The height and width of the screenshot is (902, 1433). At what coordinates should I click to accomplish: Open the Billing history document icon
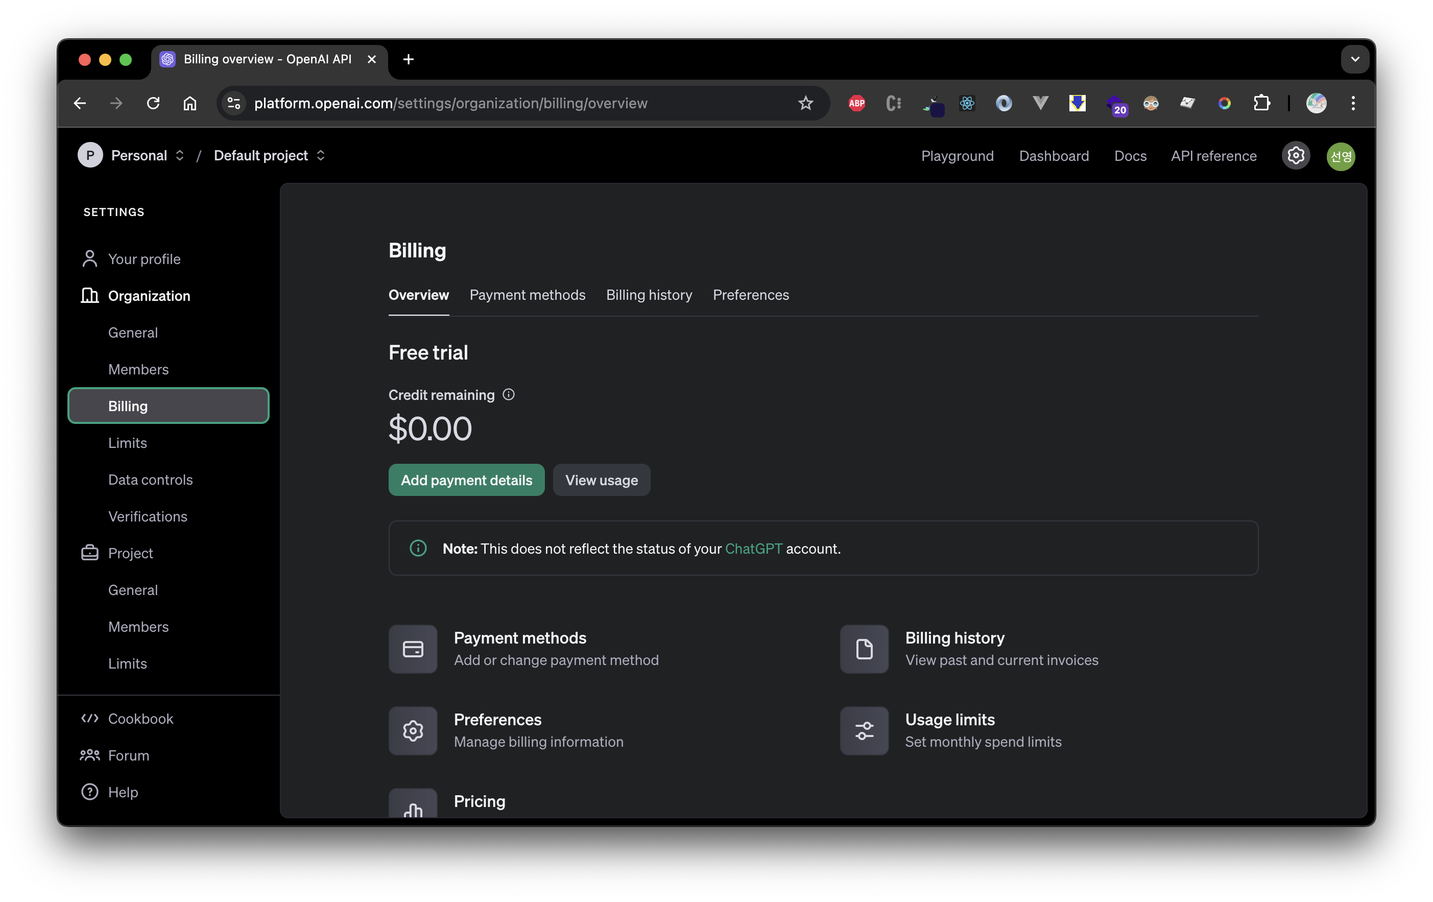(x=864, y=649)
